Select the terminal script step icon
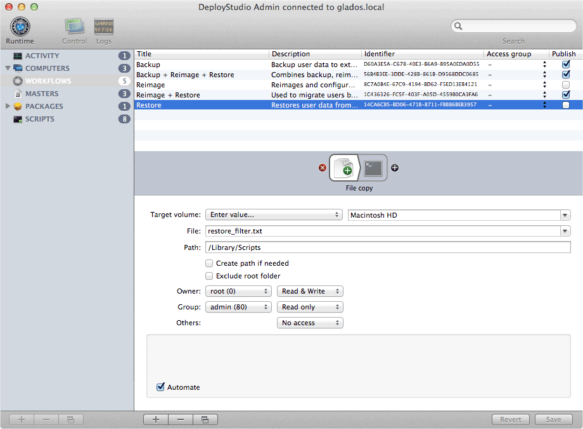This screenshot has width=583, height=429. coord(373,168)
